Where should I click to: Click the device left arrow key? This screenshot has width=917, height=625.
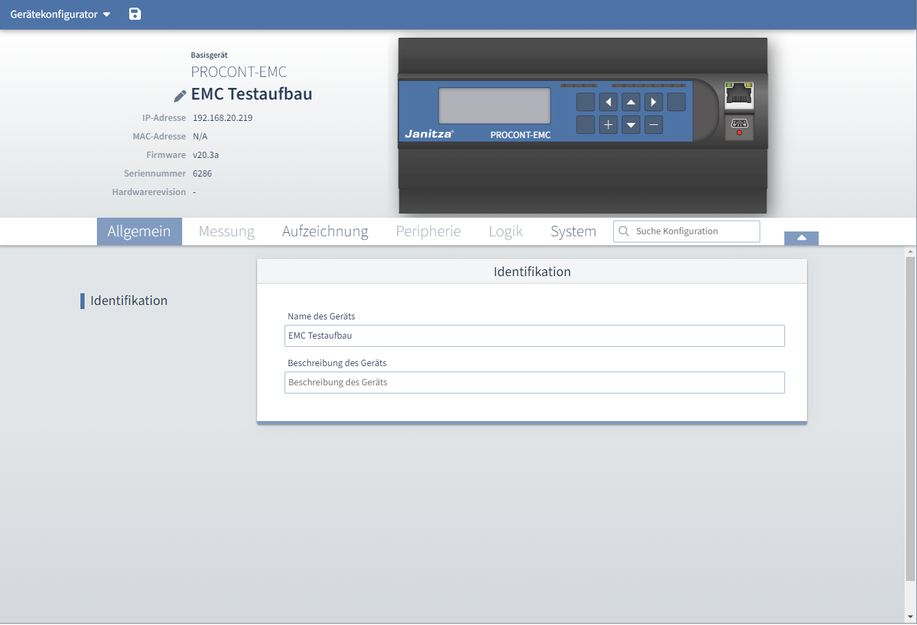click(608, 102)
